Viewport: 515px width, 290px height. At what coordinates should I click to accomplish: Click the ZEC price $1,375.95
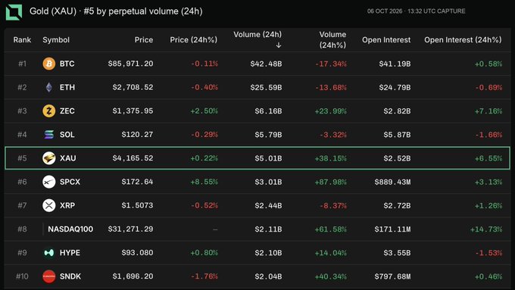pyautogui.click(x=133, y=111)
